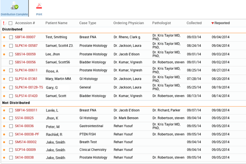Click the Reported column header text

222,23
